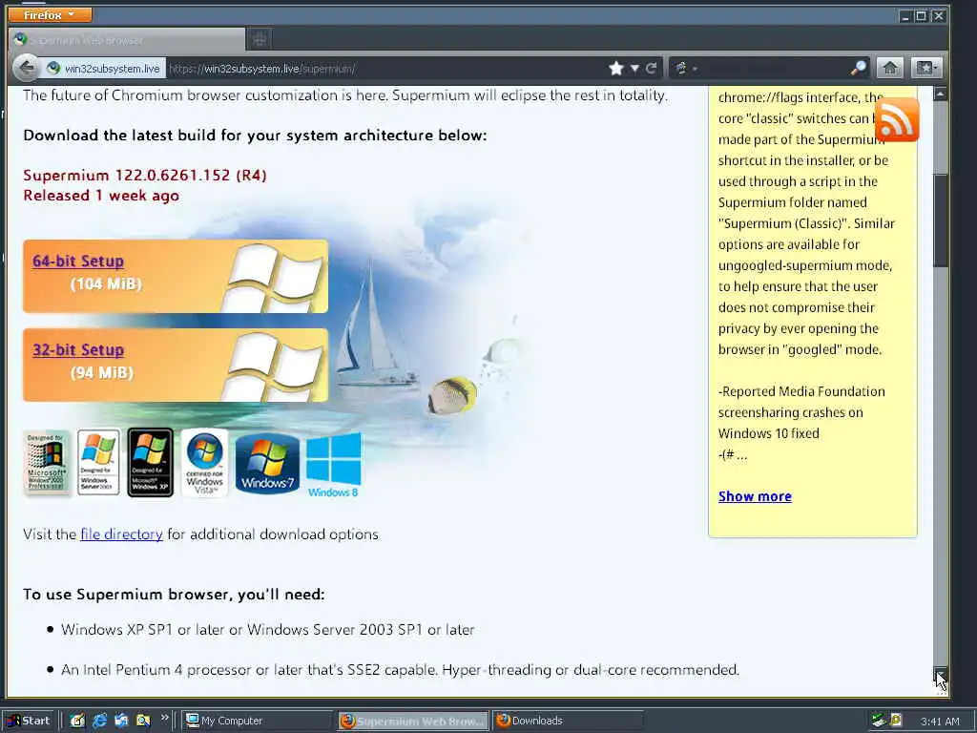This screenshot has height=733, width=977.
Task: Click the Windows Server 2003 badge
Action: point(98,463)
